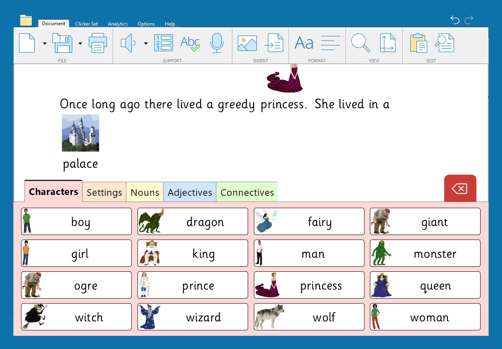Click the print icon

point(98,43)
